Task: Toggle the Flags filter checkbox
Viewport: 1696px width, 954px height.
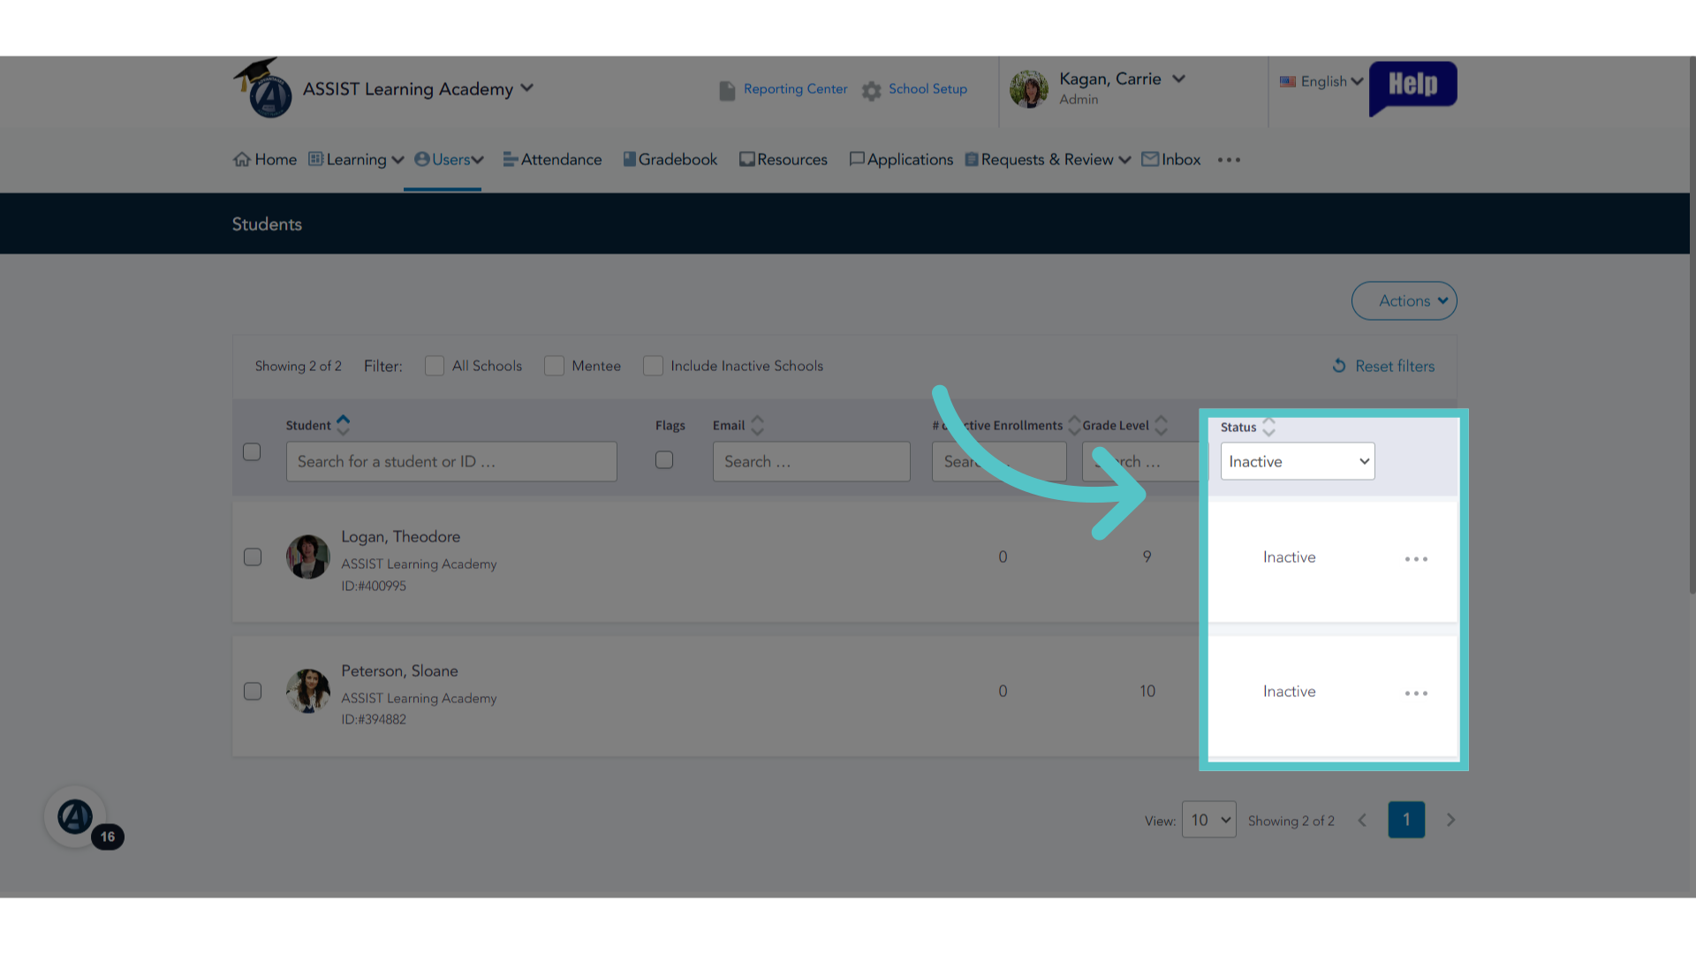Action: click(x=664, y=460)
